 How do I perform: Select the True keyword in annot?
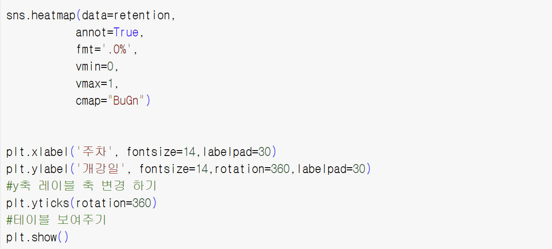126,32
